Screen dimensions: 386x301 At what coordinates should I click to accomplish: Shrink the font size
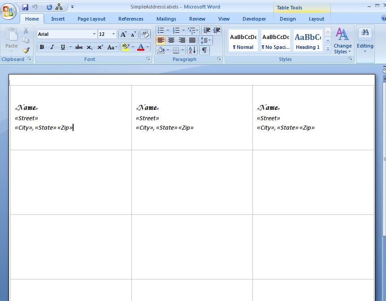pyautogui.click(x=133, y=34)
